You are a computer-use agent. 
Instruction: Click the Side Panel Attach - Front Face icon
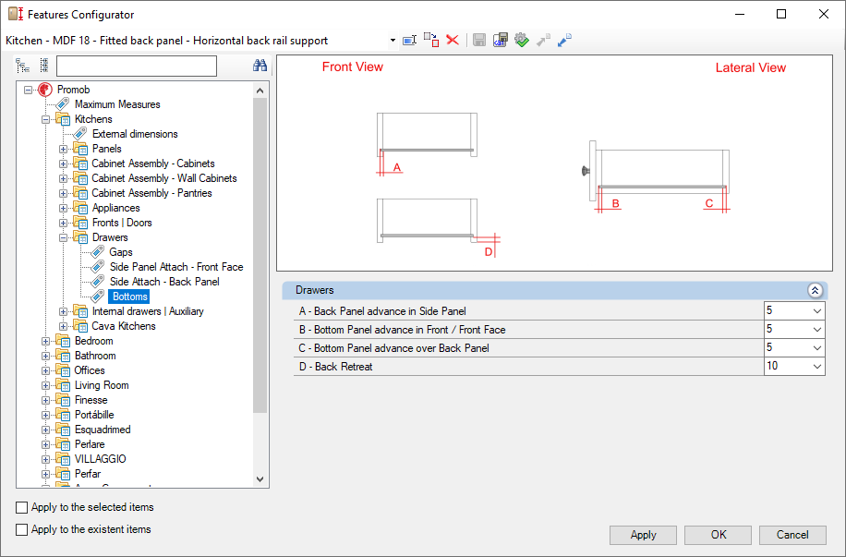(x=98, y=267)
